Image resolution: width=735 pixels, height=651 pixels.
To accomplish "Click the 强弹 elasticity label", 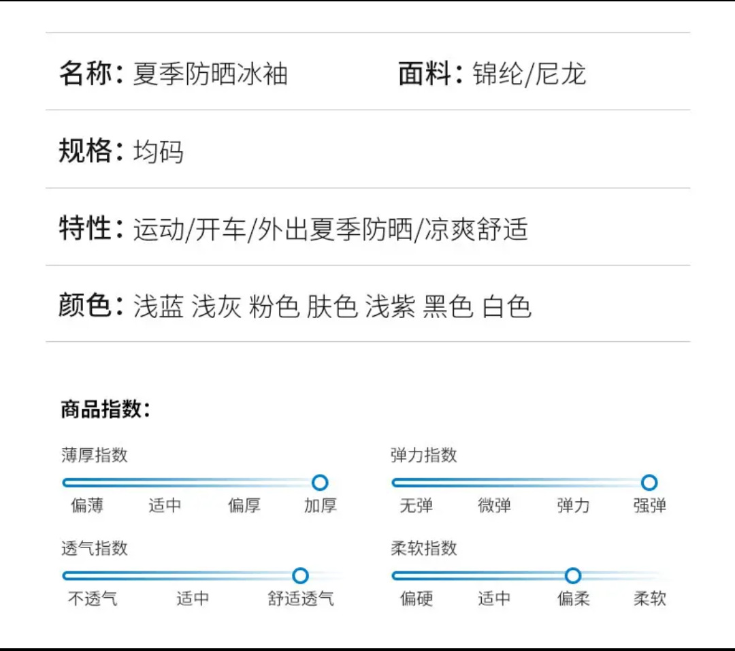I will [649, 506].
